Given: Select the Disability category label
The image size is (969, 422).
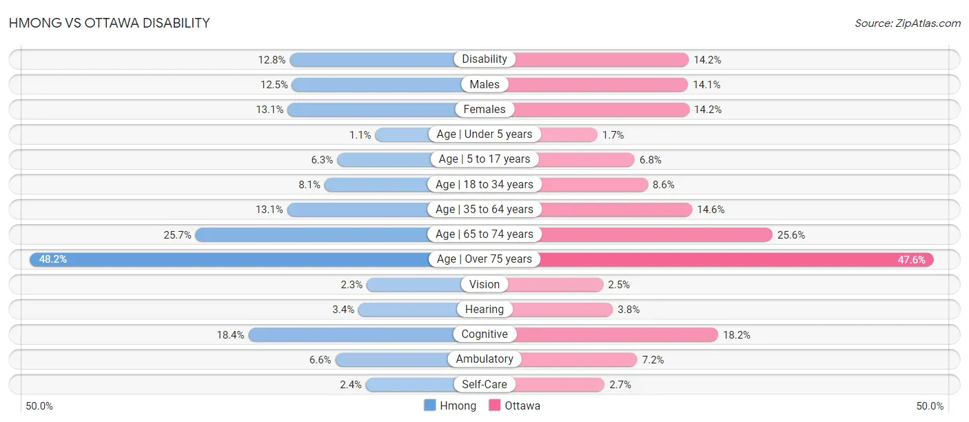Looking at the screenshot, I should pos(484,59).
